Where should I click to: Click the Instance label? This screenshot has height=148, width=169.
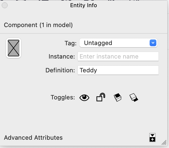point(62,57)
